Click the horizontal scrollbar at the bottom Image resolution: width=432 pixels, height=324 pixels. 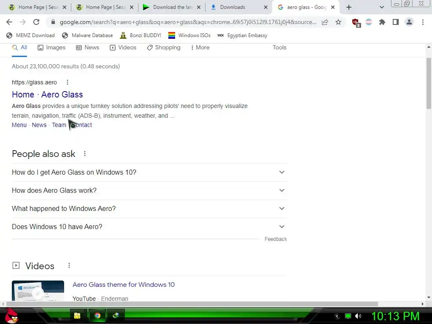[x=192, y=304]
